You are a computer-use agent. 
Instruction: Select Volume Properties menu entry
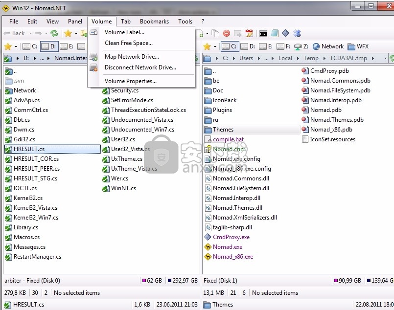pyautogui.click(x=141, y=81)
